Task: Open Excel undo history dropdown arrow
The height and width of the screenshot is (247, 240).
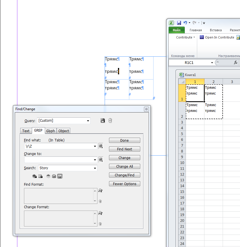Action: [189, 23]
